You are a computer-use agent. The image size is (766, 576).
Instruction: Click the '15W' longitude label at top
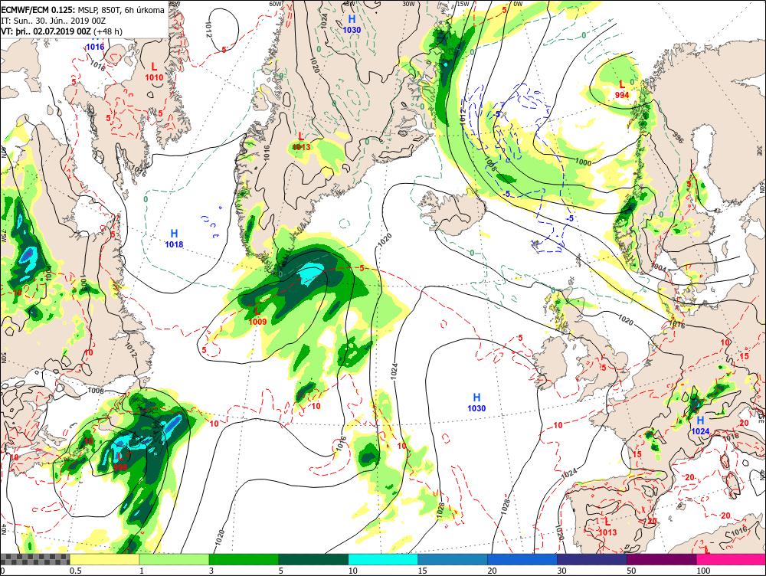(x=462, y=4)
